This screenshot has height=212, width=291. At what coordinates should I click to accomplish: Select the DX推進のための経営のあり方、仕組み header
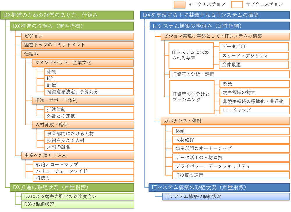tap(67, 15)
